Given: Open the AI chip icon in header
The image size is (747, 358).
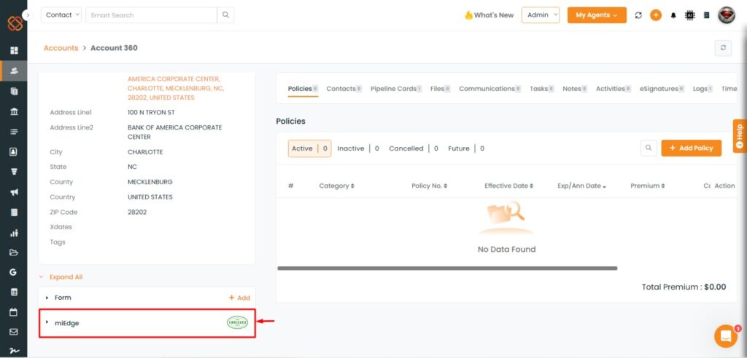Looking at the screenshot, I should (x=689, y=15).
